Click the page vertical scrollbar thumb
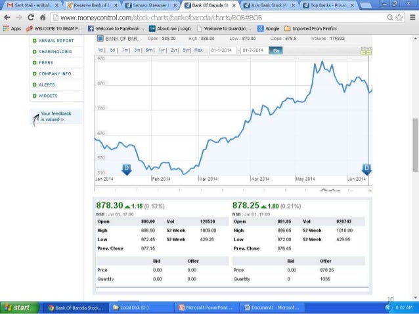 pos(415,145)
